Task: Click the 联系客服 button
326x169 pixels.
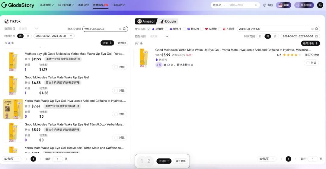Action: pos(304,5)
